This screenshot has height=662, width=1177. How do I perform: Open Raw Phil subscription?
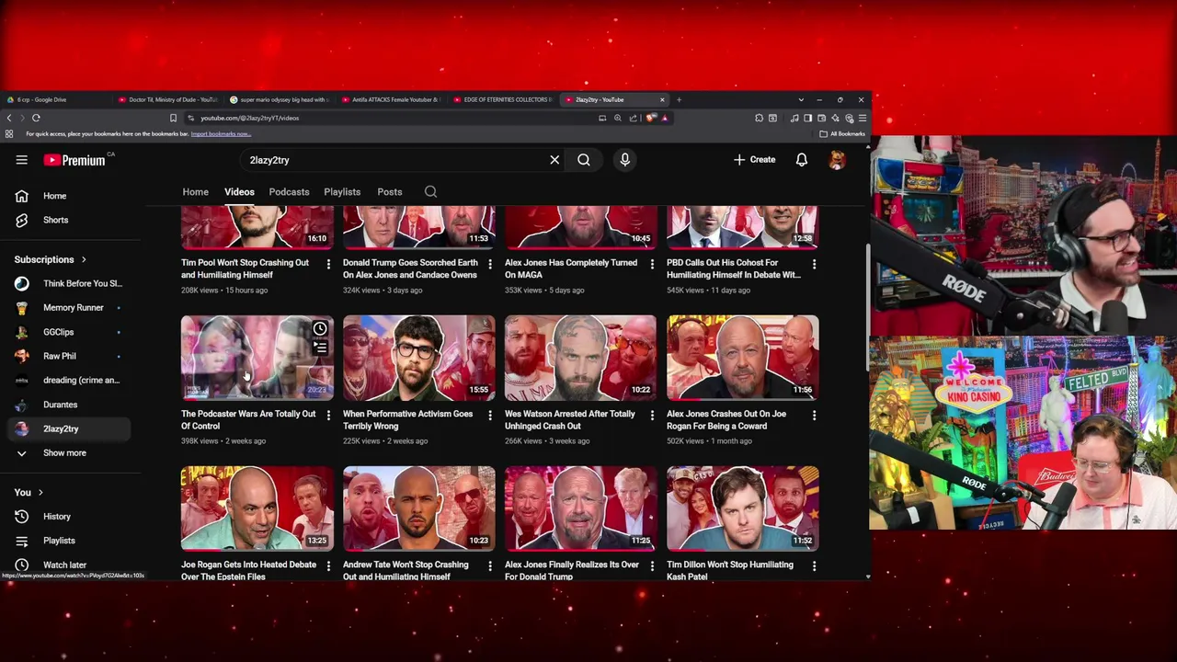(x=69, y=357)
